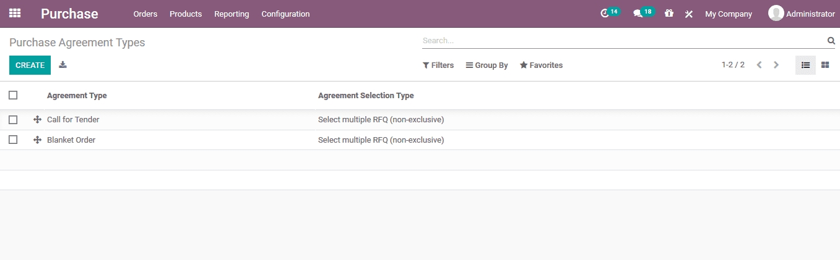Click the debug tools icon
The width and height of the screenshot is (840, 260).
pos(688,14)
